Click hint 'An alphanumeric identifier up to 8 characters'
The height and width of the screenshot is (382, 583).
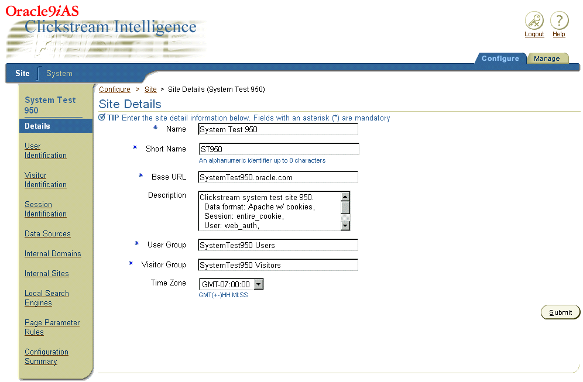click(x=262, y=160)
